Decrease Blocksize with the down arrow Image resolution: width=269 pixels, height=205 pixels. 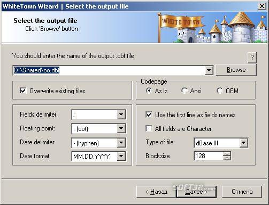point(227,158)
